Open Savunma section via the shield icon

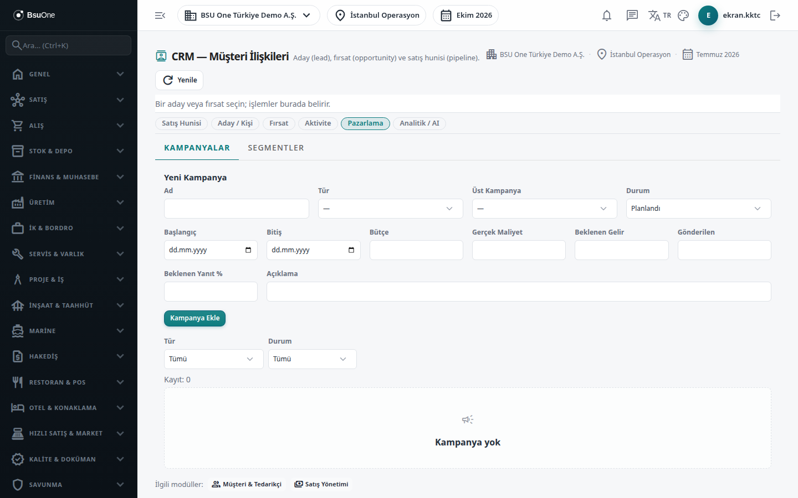pos(18,485)
